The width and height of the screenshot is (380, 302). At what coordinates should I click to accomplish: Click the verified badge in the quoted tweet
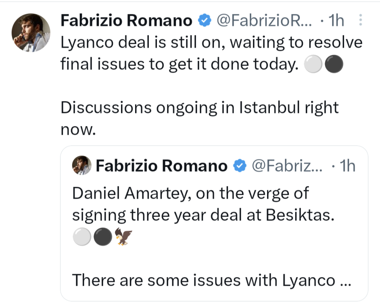[x=240, y=165]
